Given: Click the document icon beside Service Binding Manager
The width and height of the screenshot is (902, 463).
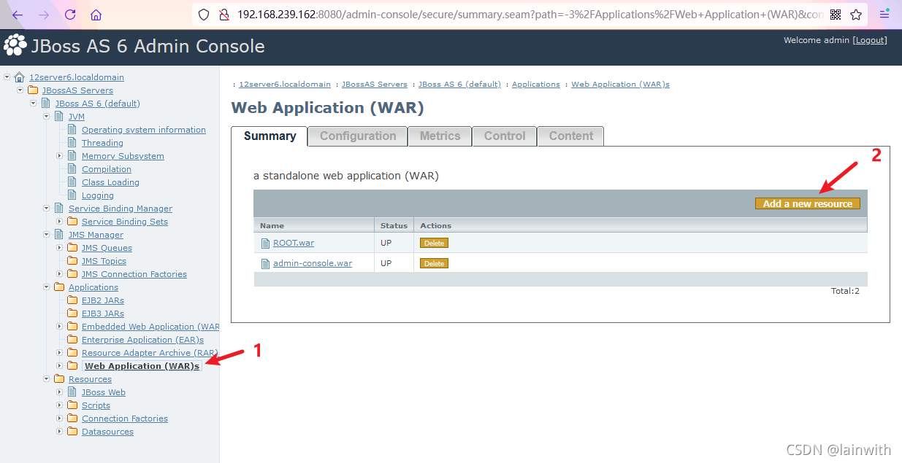Looking at the screenshot, I should coord(59,209).
